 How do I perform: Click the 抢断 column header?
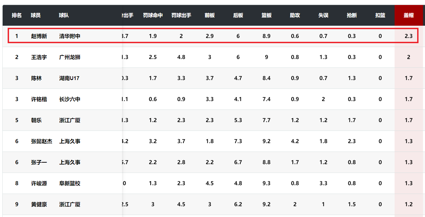click(352, 15)
